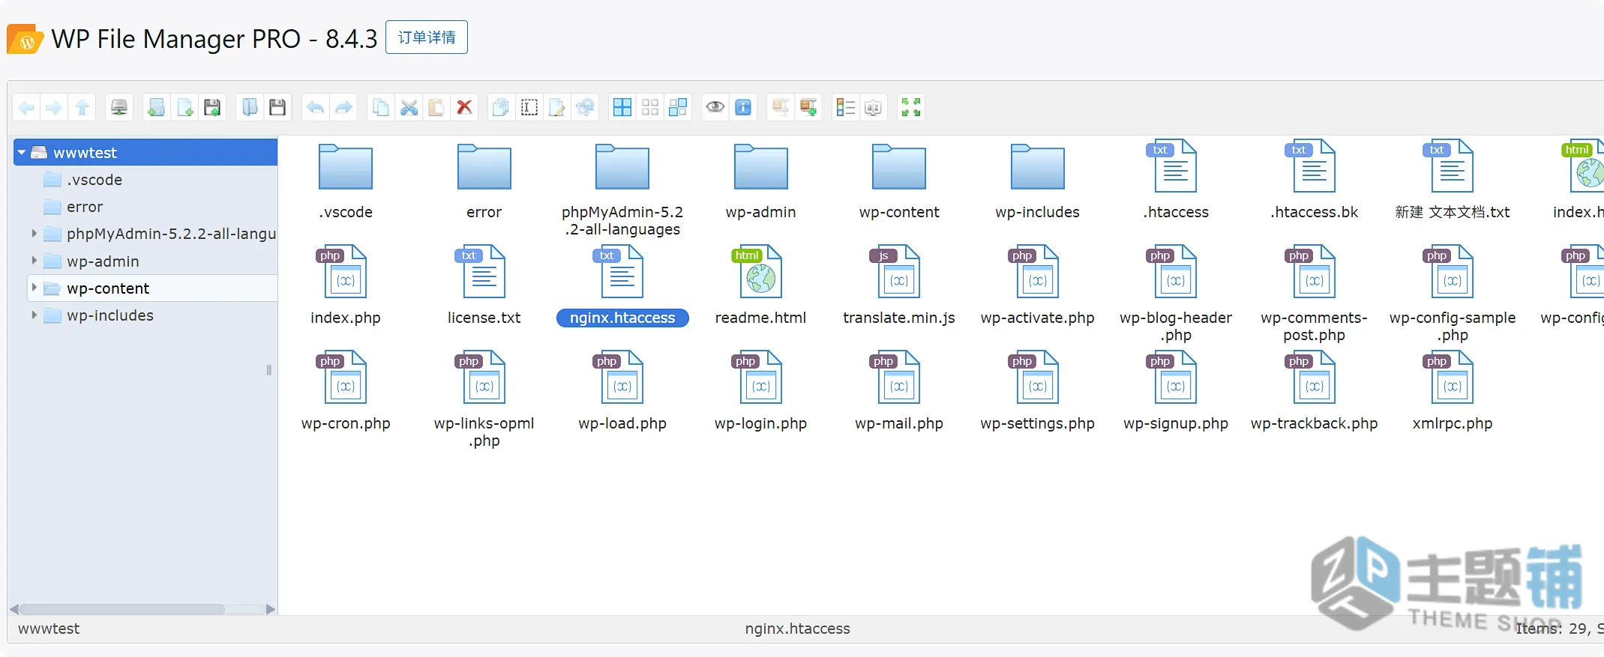
Task: Click the 订单详情 button
Action: click(x=427, y=37)
